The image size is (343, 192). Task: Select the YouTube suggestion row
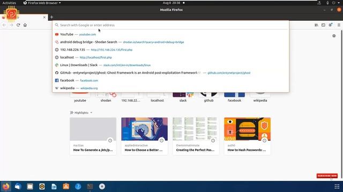coord(170,34)
